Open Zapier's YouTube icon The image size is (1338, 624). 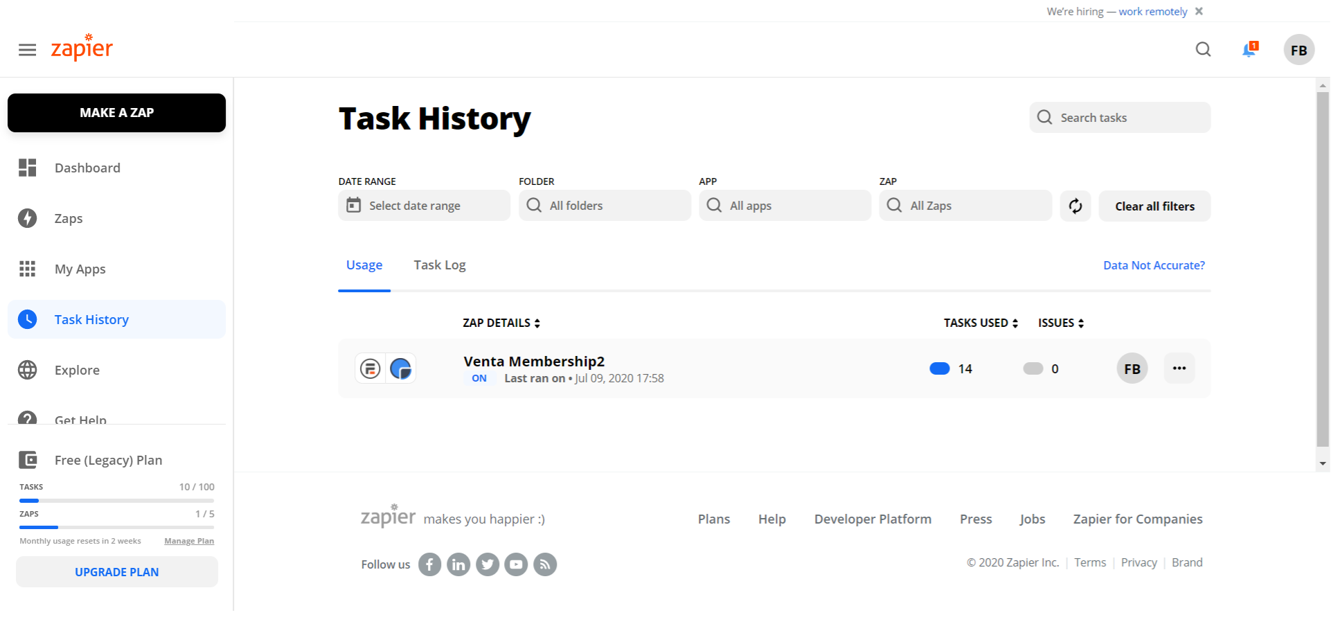pos(516,564)
